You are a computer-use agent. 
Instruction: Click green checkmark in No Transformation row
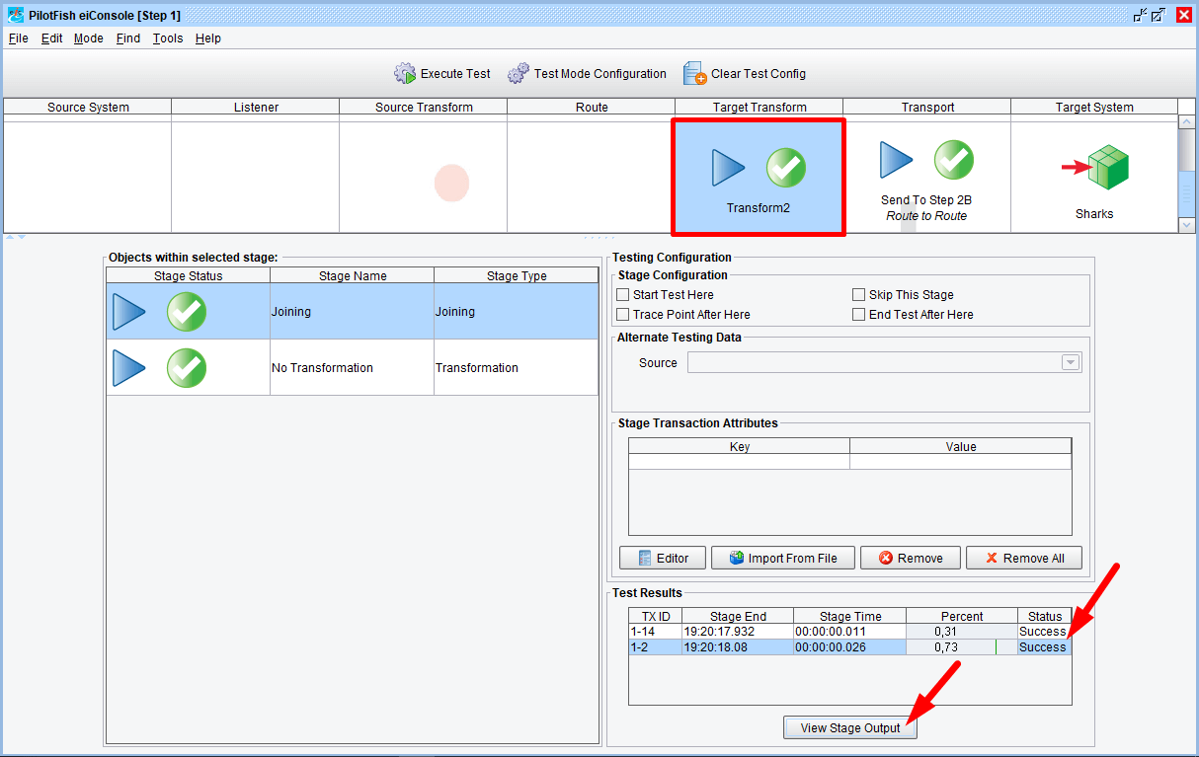pos(187,368)
